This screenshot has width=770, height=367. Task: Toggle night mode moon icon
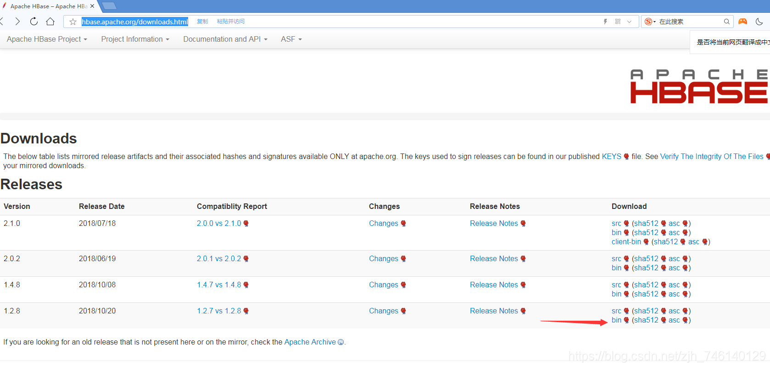point(759,22)
